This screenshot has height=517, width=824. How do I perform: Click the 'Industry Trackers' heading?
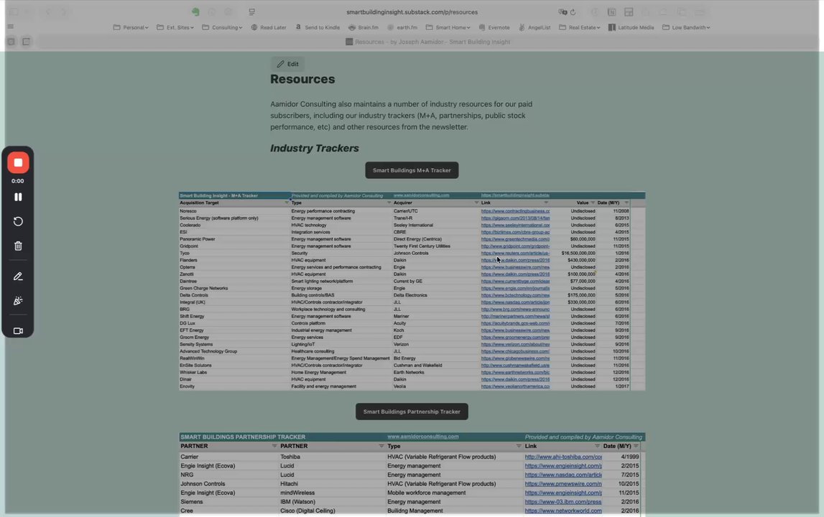click(x=314, y=148)
